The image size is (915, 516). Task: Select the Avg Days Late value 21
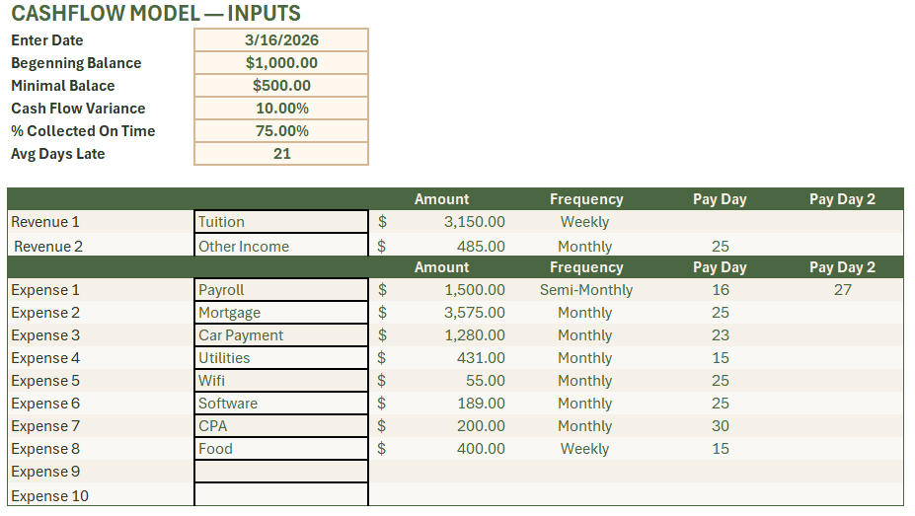tap(281, 154)
